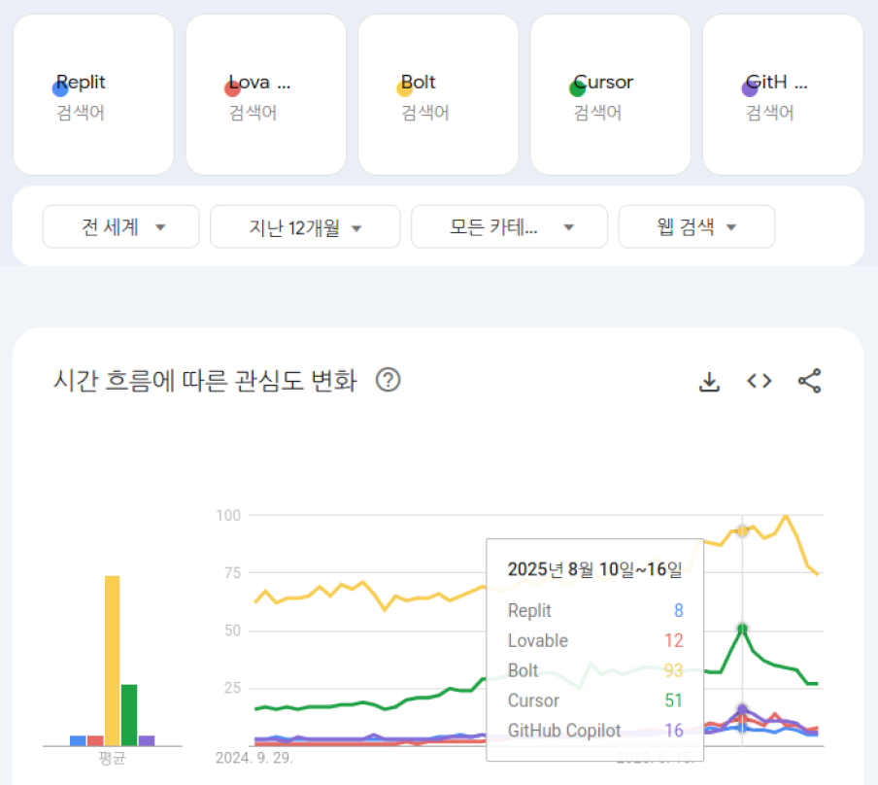Open the 전 세계 region dropdown

[x=121, y=227]
